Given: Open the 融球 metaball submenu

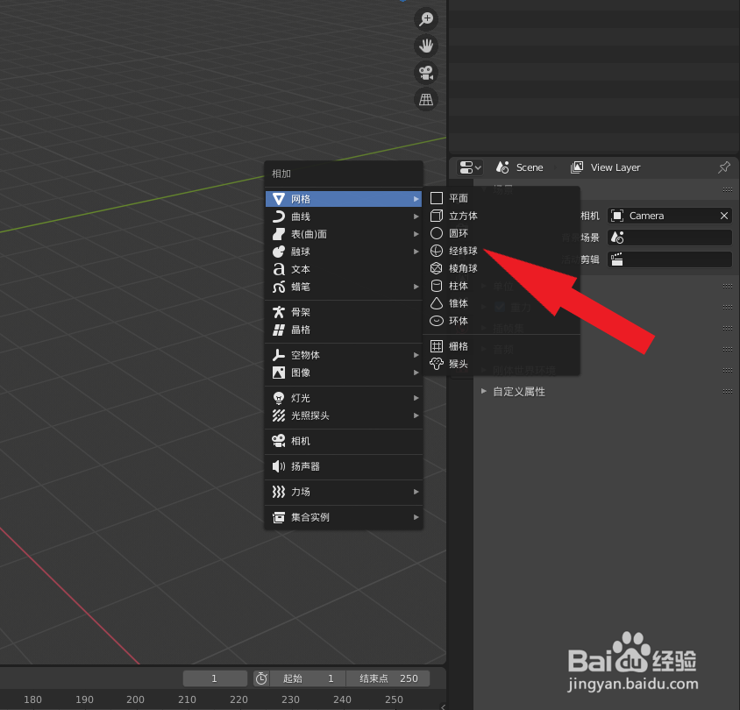Looking at the screenshot, I should 344,252.
